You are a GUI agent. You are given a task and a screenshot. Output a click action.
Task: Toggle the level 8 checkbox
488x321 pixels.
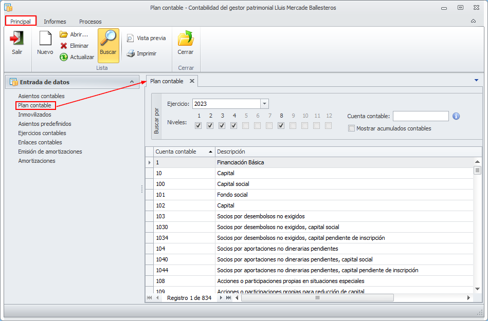pos(281,126)
